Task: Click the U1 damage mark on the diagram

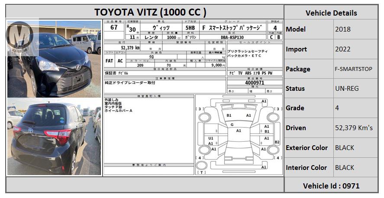Action: coord(210,138)
